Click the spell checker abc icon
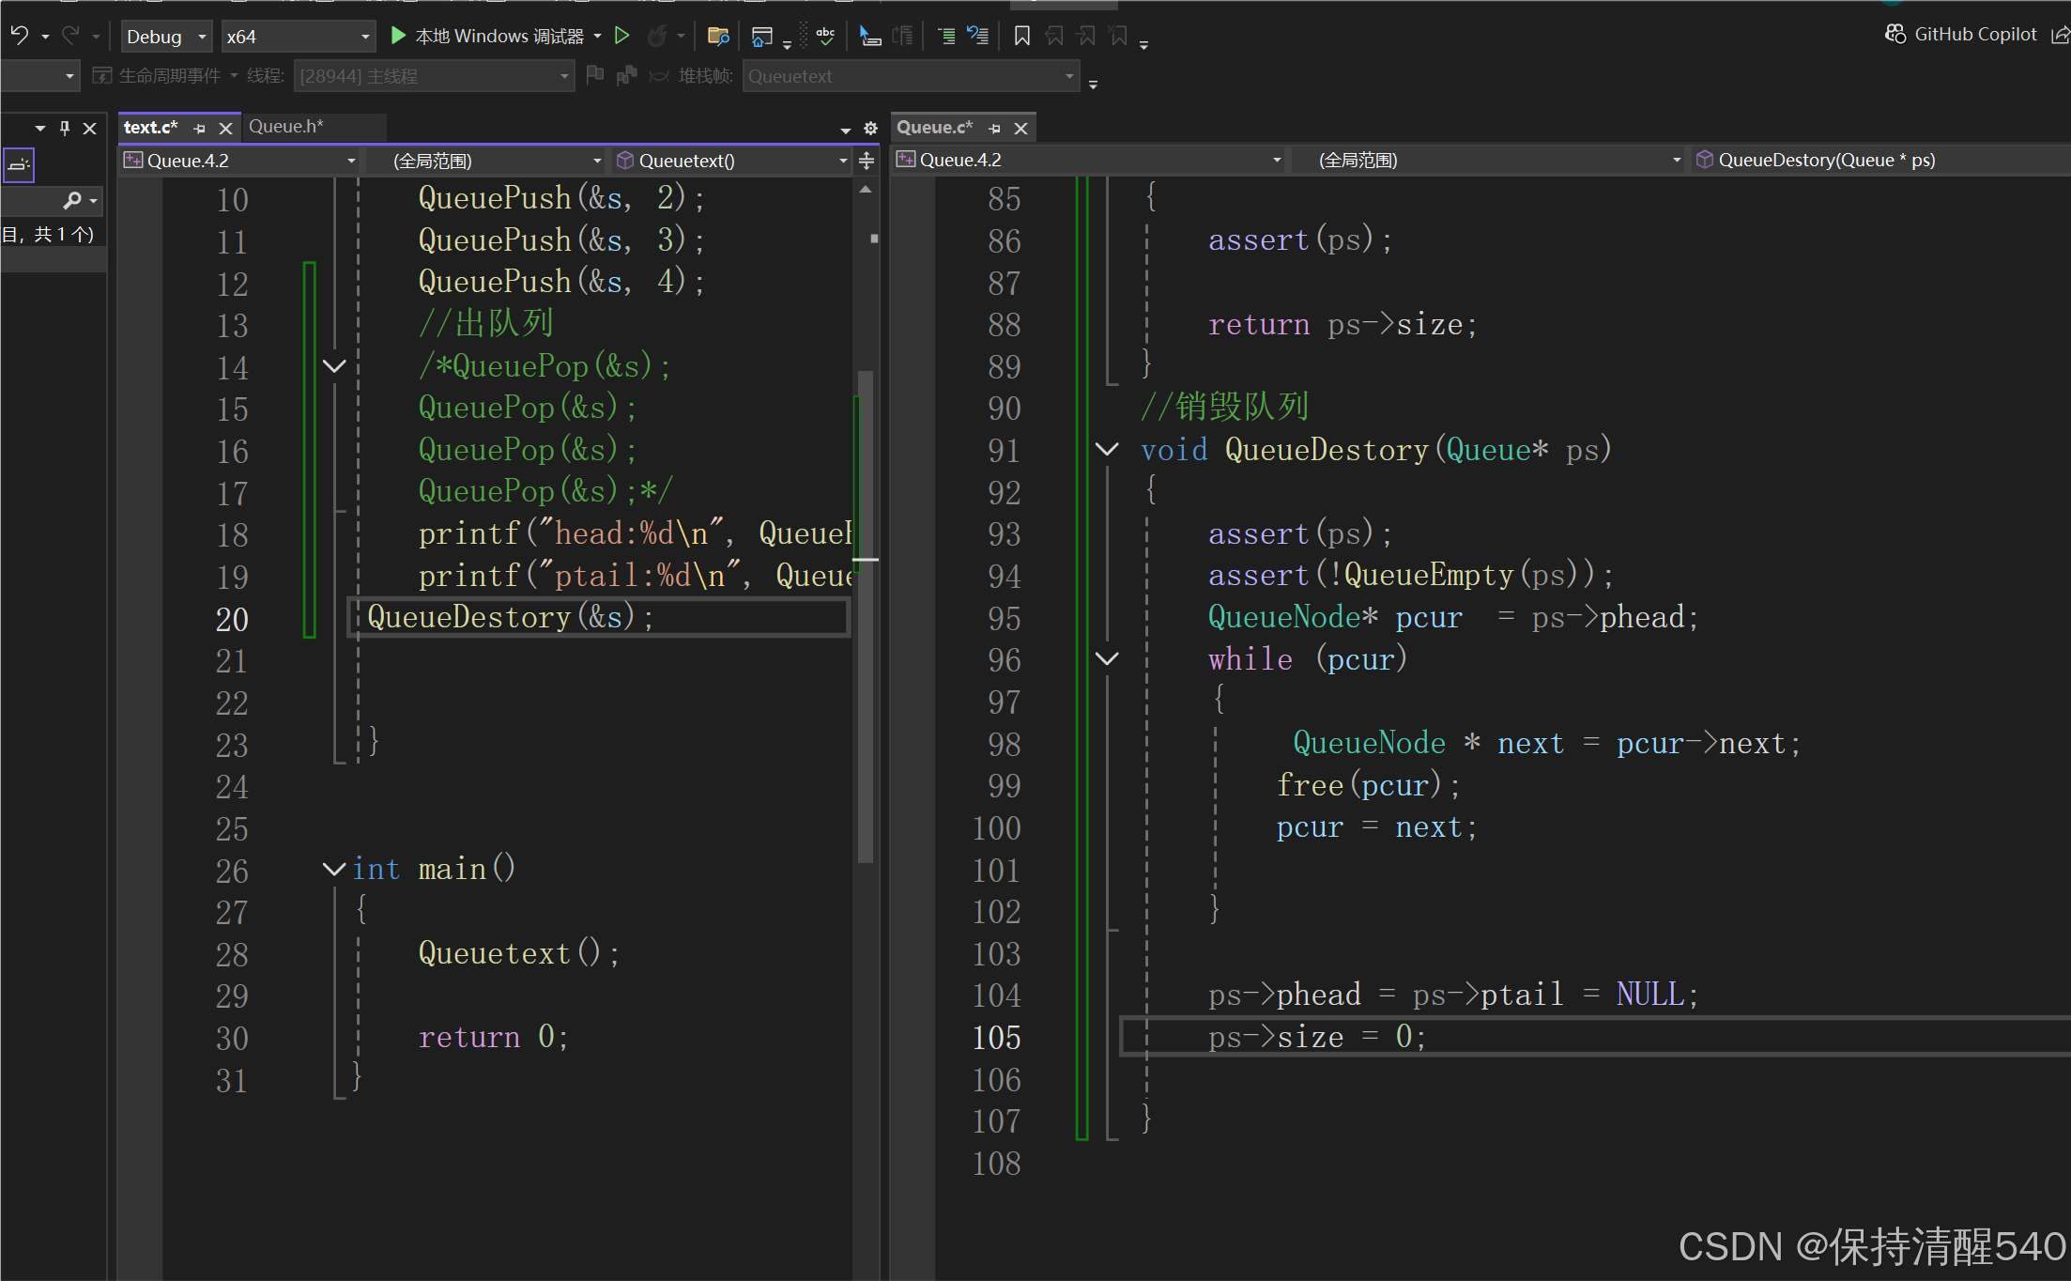The height and width of the screenshot is (1281, 2071). (825, 36)
